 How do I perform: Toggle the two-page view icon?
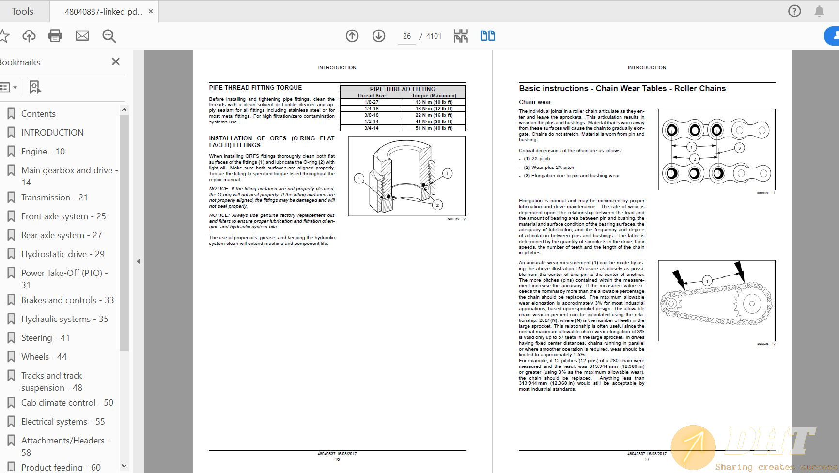(x=488, y=36)
